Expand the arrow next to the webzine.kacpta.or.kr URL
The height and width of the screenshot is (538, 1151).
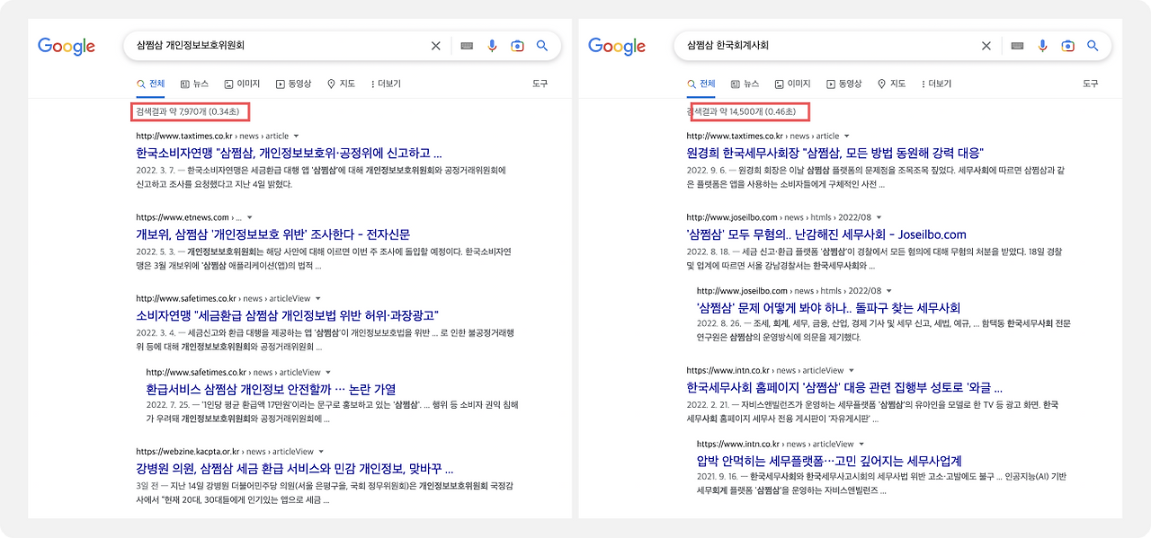[319, 452]
